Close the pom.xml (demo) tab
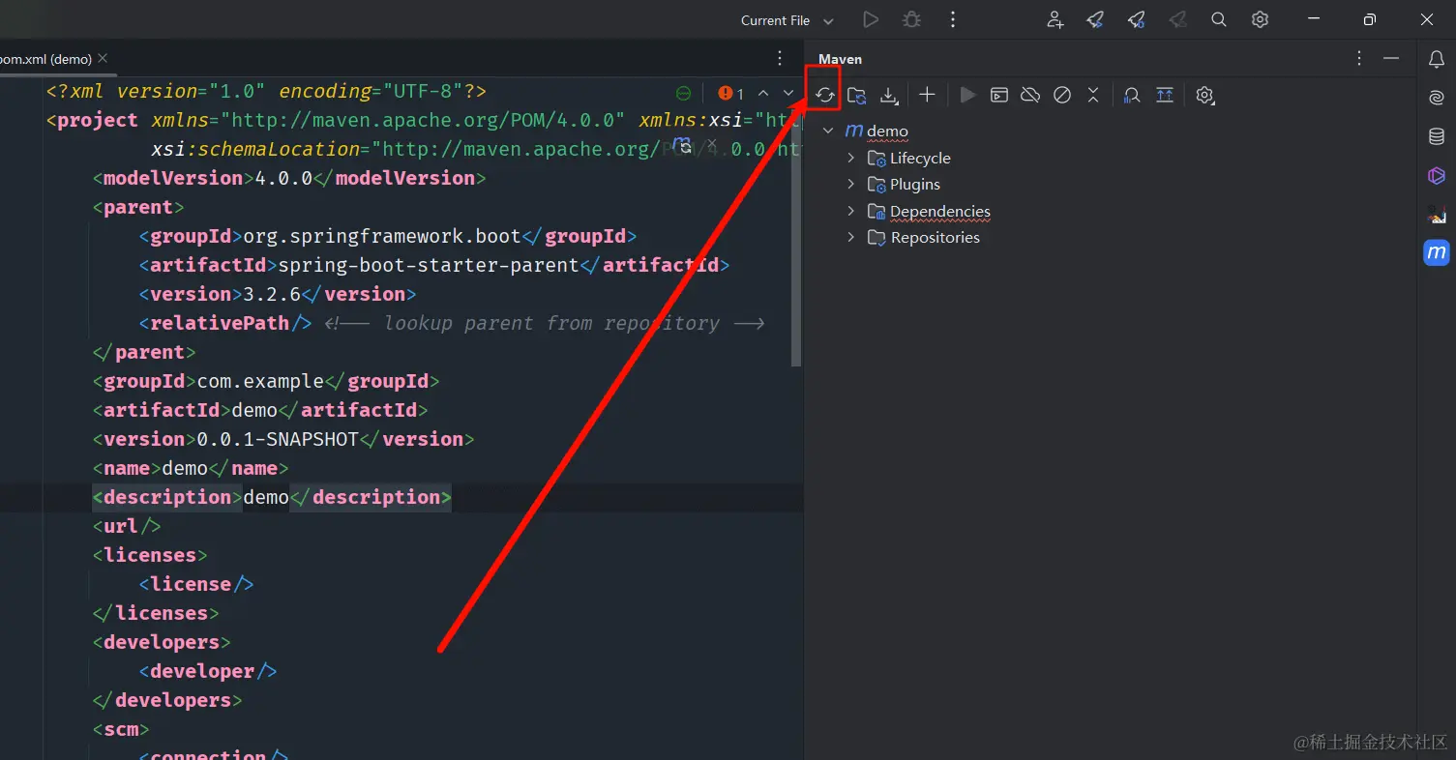This screenshot has height=760, width=1456. (x=104, y=58)
